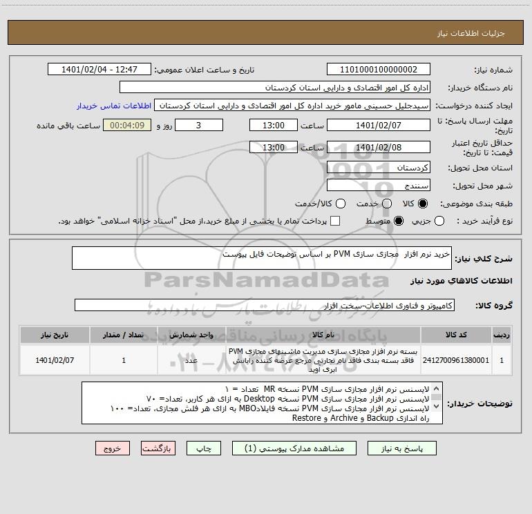This screenshot has height=514, width=532.
Task: Click the اطلاعات کالاهای مورد نیاز heading
Action: pyautogui.click(x=461, y=281)
